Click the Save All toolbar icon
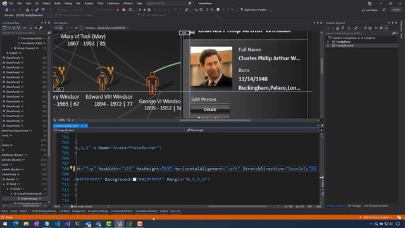 37,10
